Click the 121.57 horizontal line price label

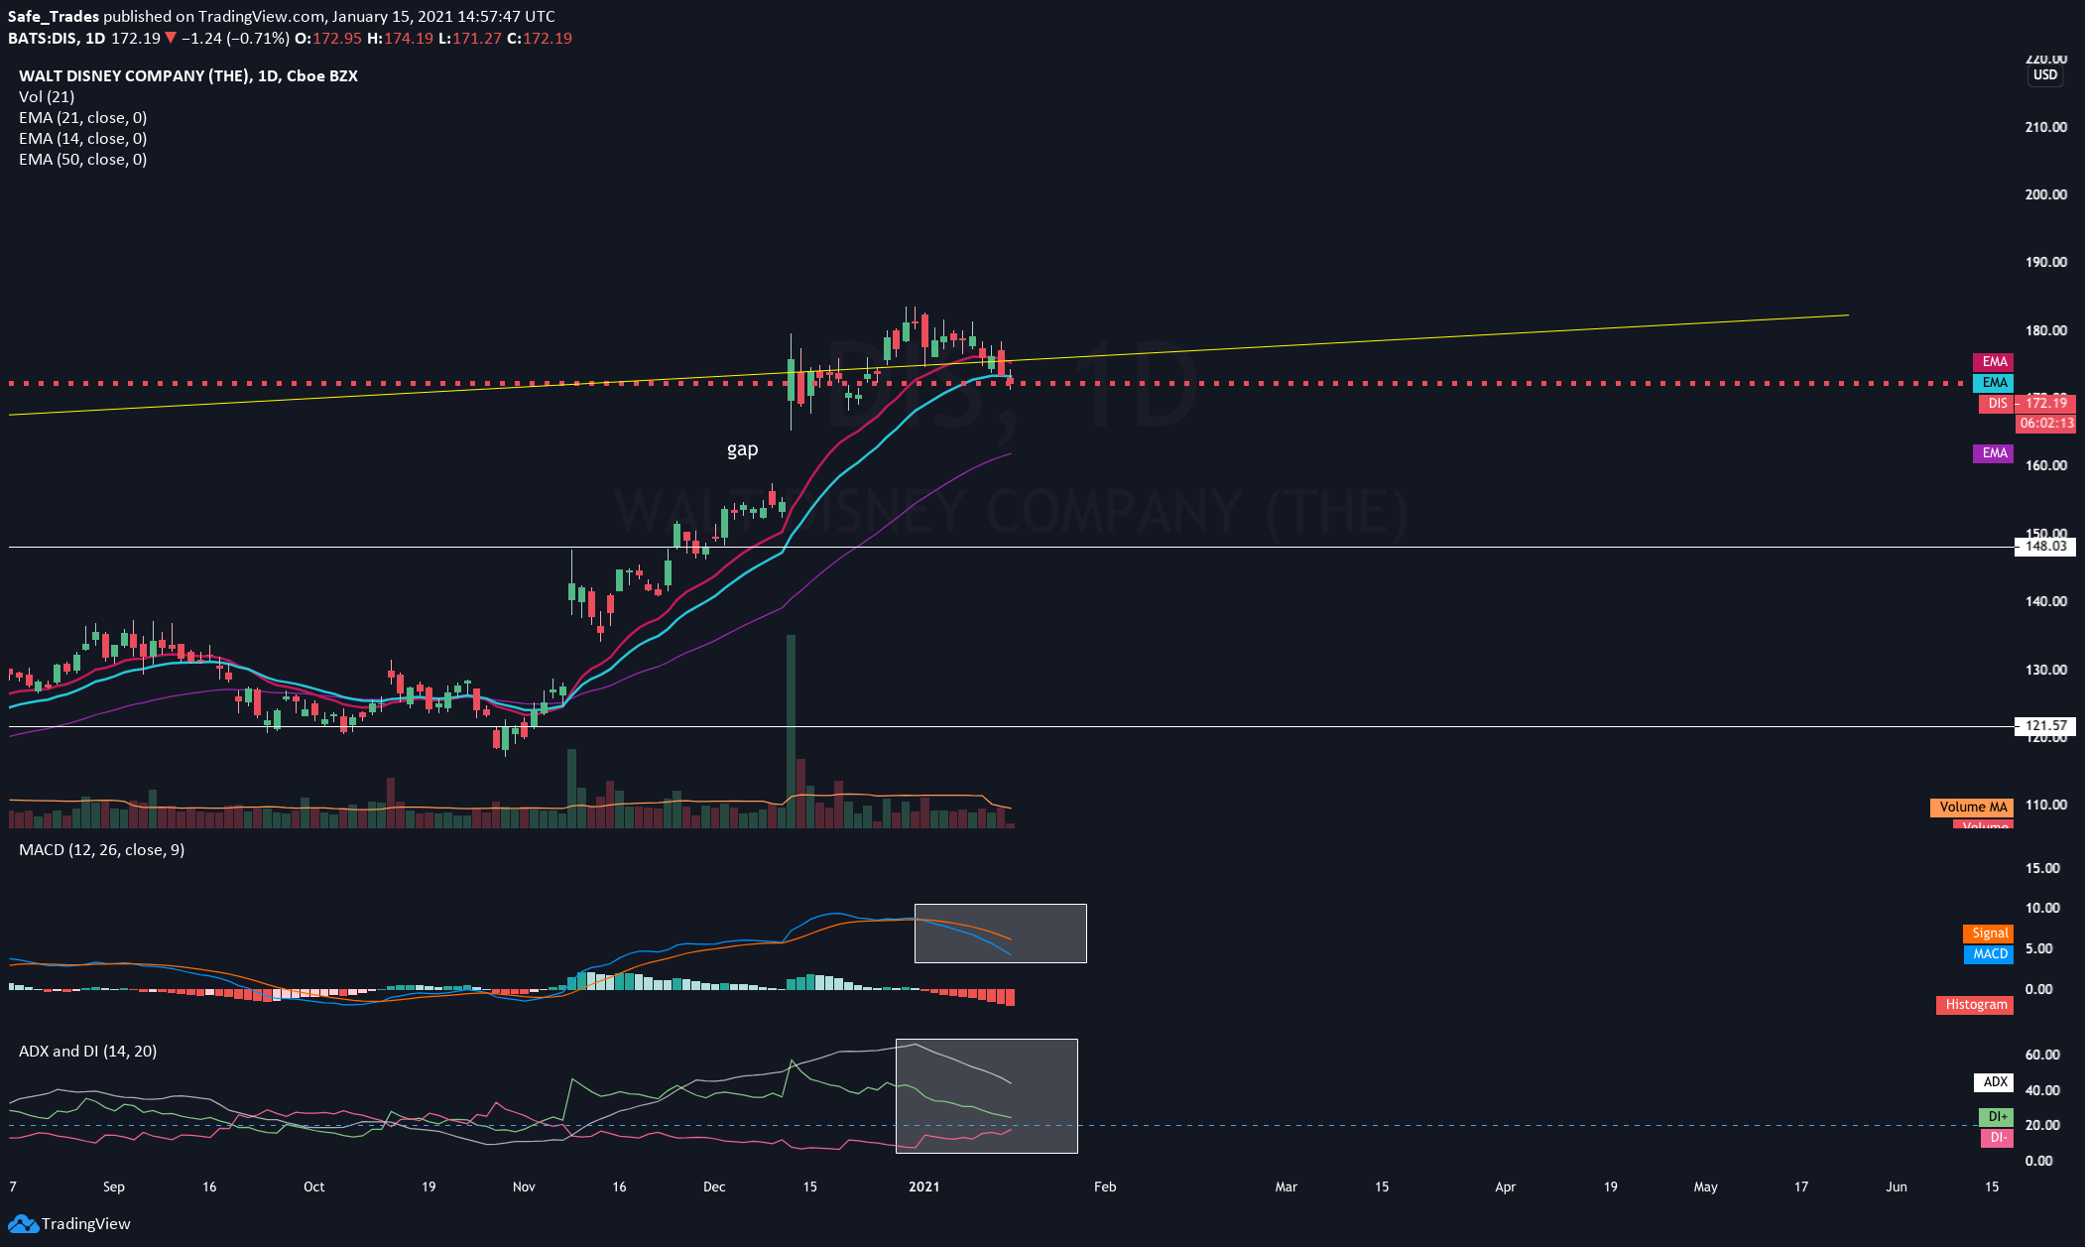2044,725
